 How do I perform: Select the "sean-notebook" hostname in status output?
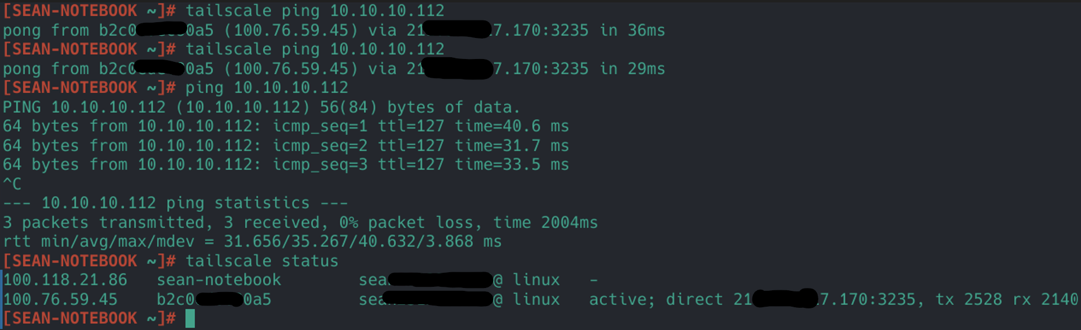click(219, 280)
